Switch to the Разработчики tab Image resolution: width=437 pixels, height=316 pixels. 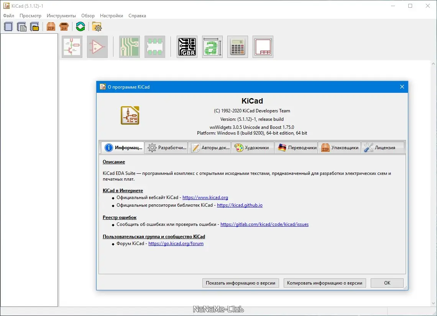pyautogui.click(x=166, y=148)
